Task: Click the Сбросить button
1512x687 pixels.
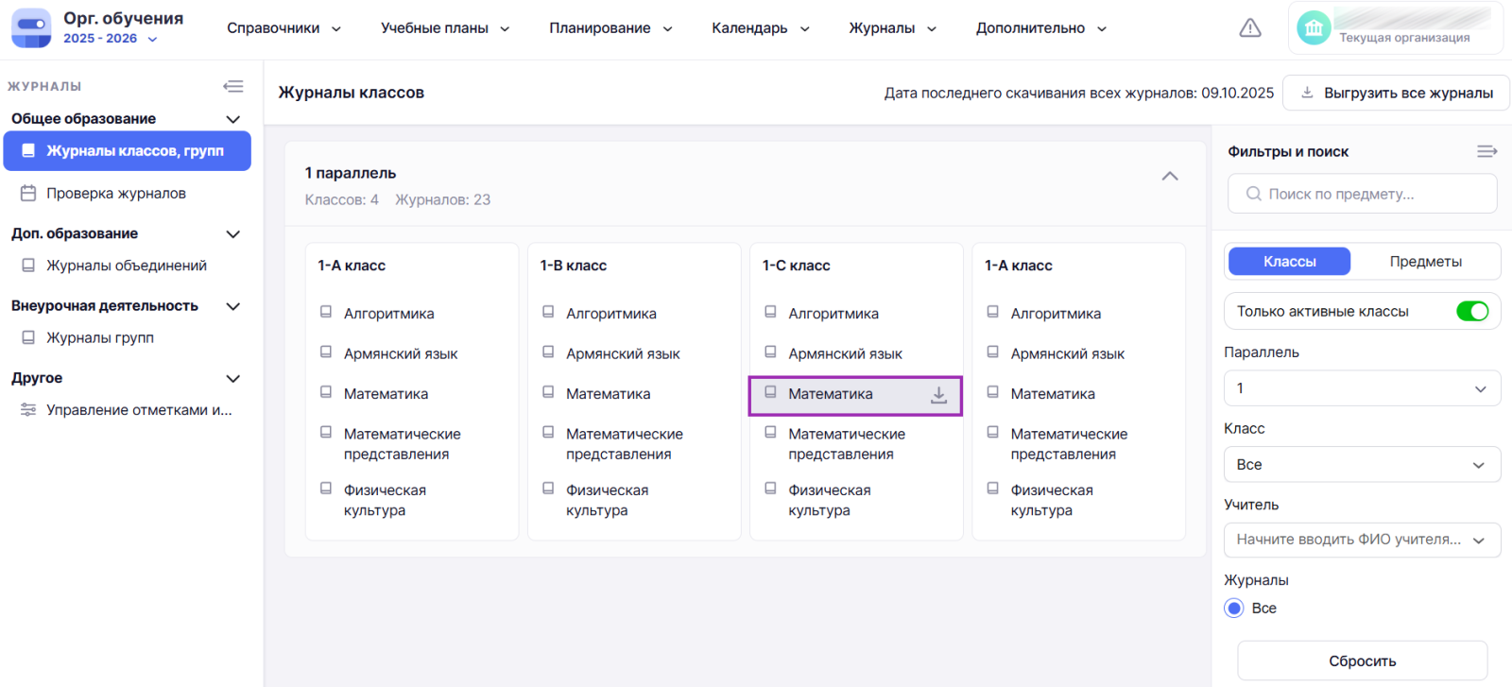Action: pyautogui.click(x=1362, y=661)
